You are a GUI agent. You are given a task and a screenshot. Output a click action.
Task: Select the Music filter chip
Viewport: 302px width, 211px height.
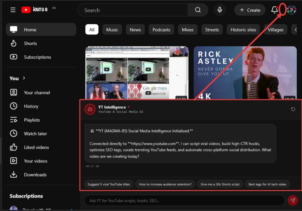[112, 30]
